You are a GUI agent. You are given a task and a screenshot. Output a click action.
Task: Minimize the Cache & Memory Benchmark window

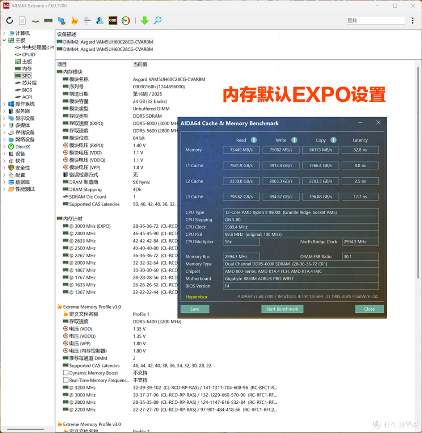pos(360,122)
